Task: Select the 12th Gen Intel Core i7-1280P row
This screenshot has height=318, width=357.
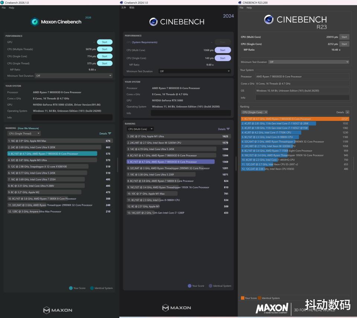Action: 179,213
